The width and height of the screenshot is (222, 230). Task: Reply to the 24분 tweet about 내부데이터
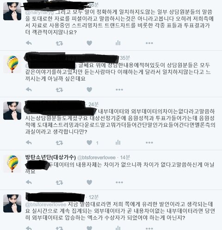click(29, 143)
